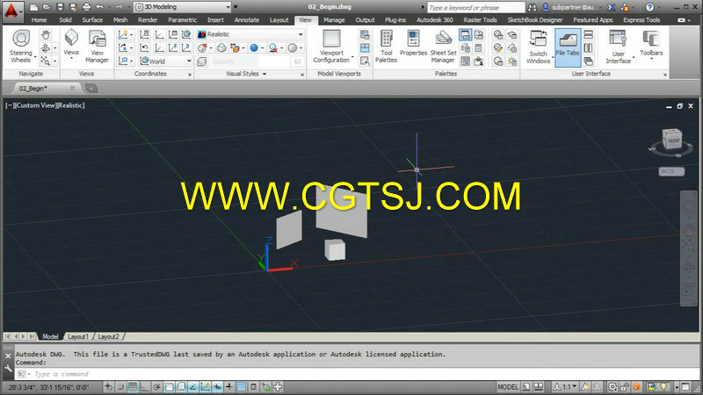Open the Autodesk 360 ribbon tab

tap(434, 20)
